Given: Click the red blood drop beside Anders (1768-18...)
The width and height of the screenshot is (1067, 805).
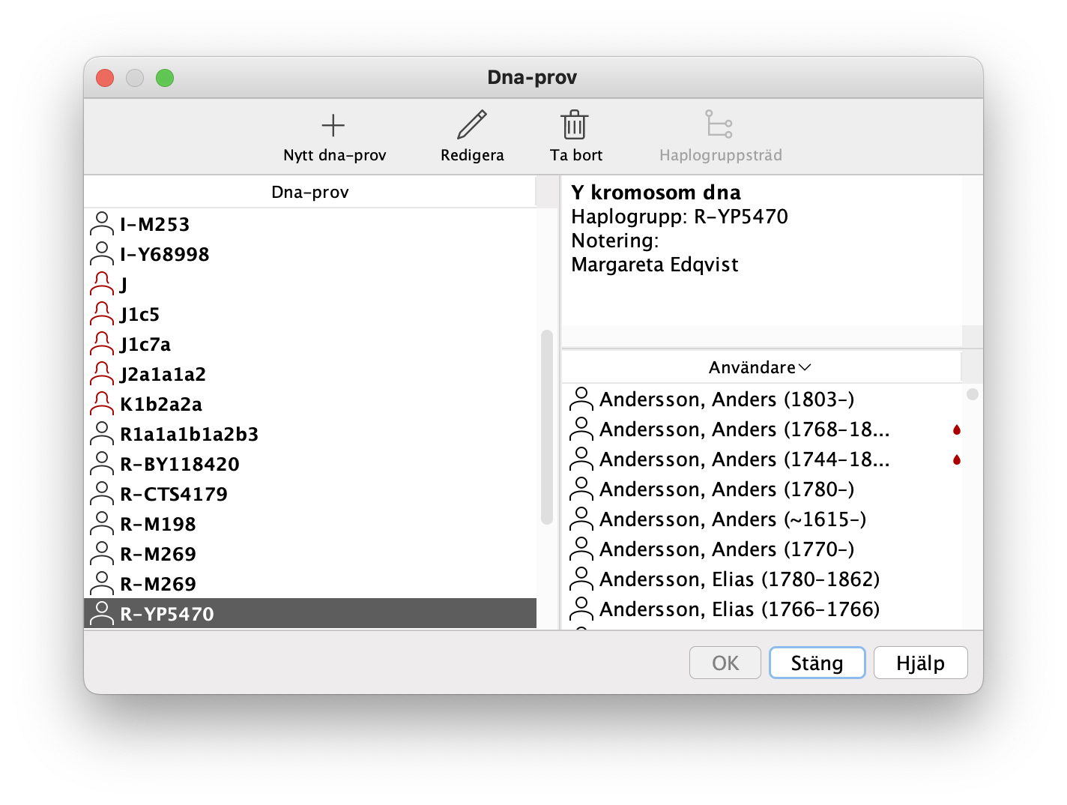Looking at the screenshot, I should point(957,429).
